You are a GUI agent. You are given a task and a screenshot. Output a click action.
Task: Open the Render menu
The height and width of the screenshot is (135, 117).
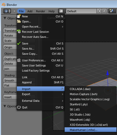(40, 11)
